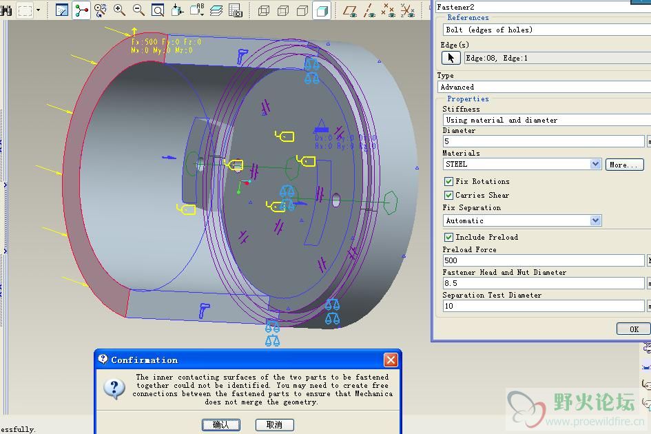Open the Fix Separation Automatic dropdown
Image resolution: width=651 pixels, height=434 pixels.
(522, 220)
